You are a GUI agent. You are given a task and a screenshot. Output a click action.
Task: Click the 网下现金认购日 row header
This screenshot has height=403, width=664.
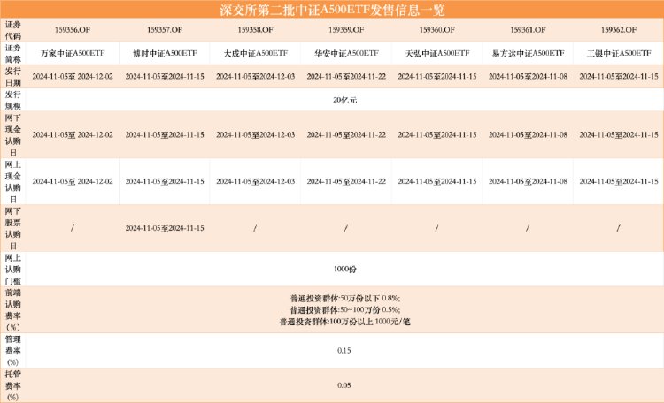[x=12, y=135]
